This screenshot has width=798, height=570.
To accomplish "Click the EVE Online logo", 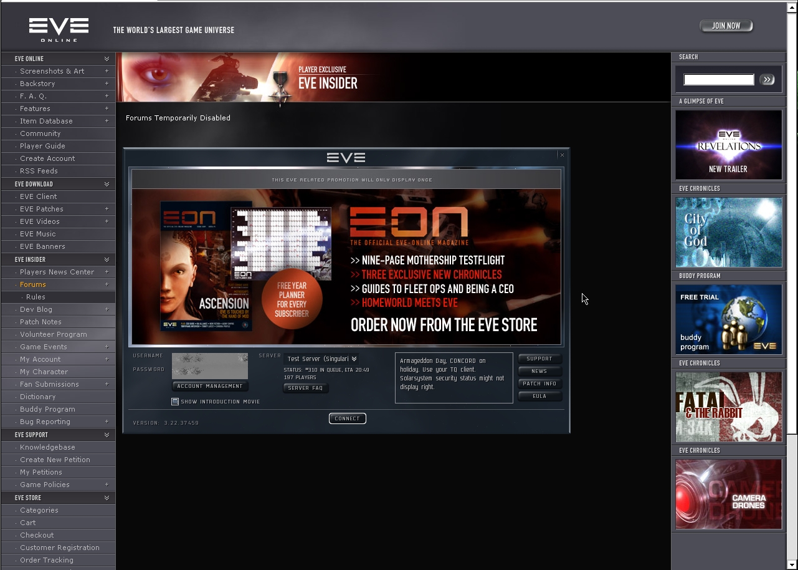I will point(59,29).
